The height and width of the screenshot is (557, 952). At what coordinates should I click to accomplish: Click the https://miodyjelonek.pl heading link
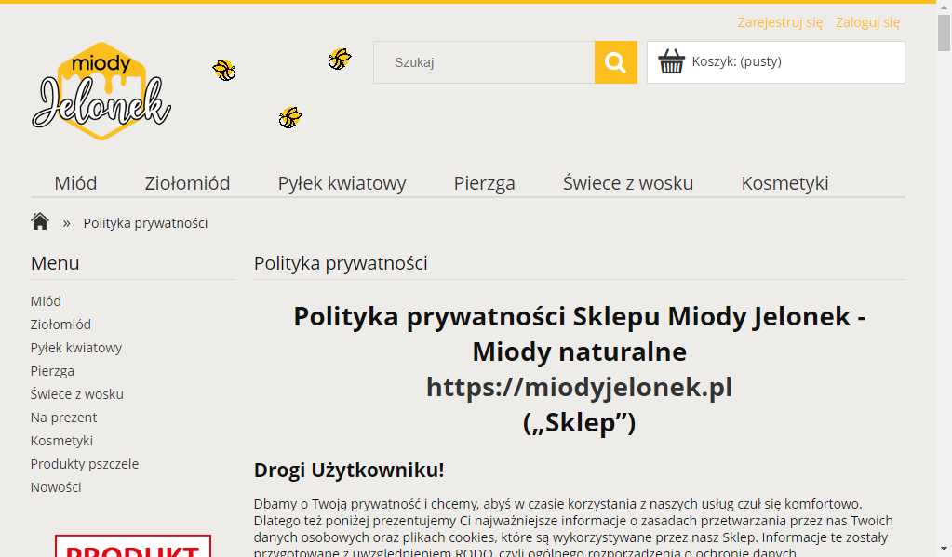579,387
